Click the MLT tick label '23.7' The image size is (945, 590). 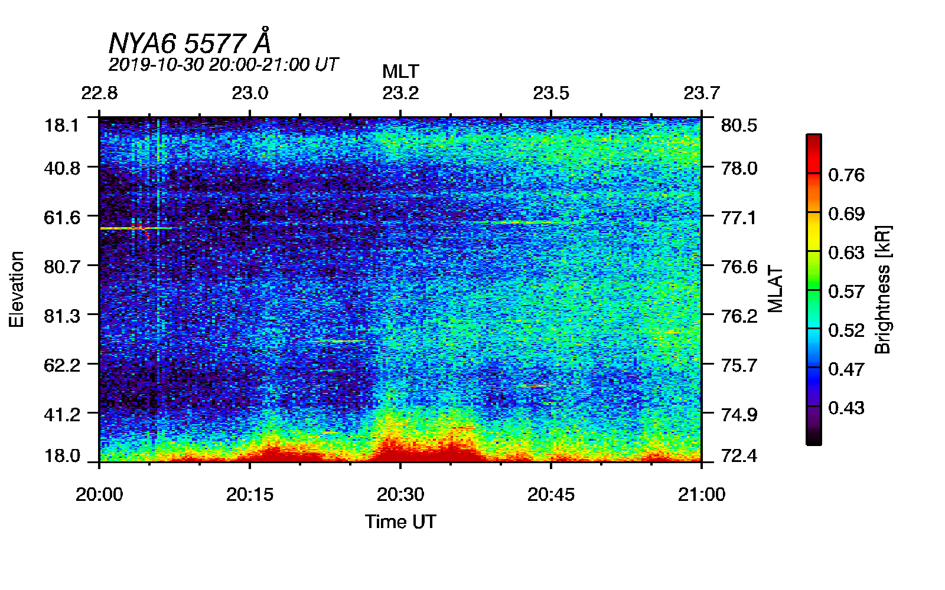(702, 93)
